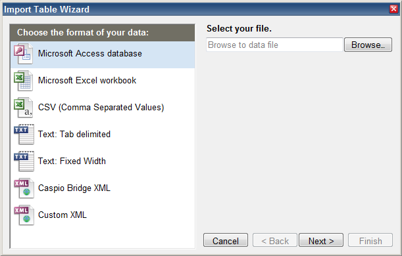This screenshot has width=402, height=256.
Task: Click the Cancel button
Action: coord(226,240)
